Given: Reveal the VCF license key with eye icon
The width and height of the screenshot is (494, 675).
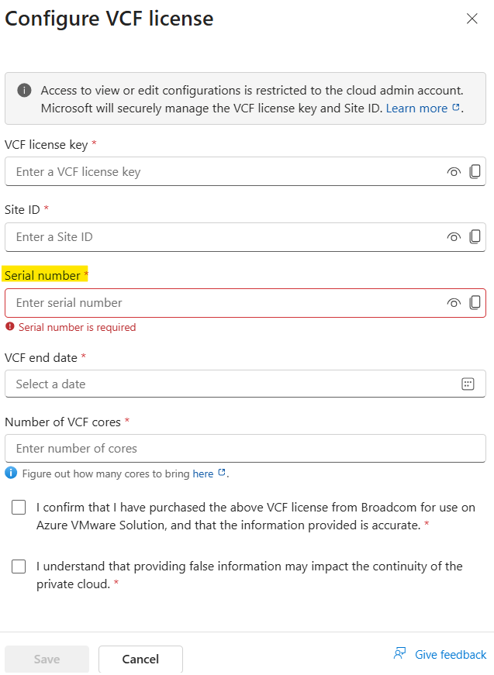Looking at the screenshot, I should [x=454, y=172].
